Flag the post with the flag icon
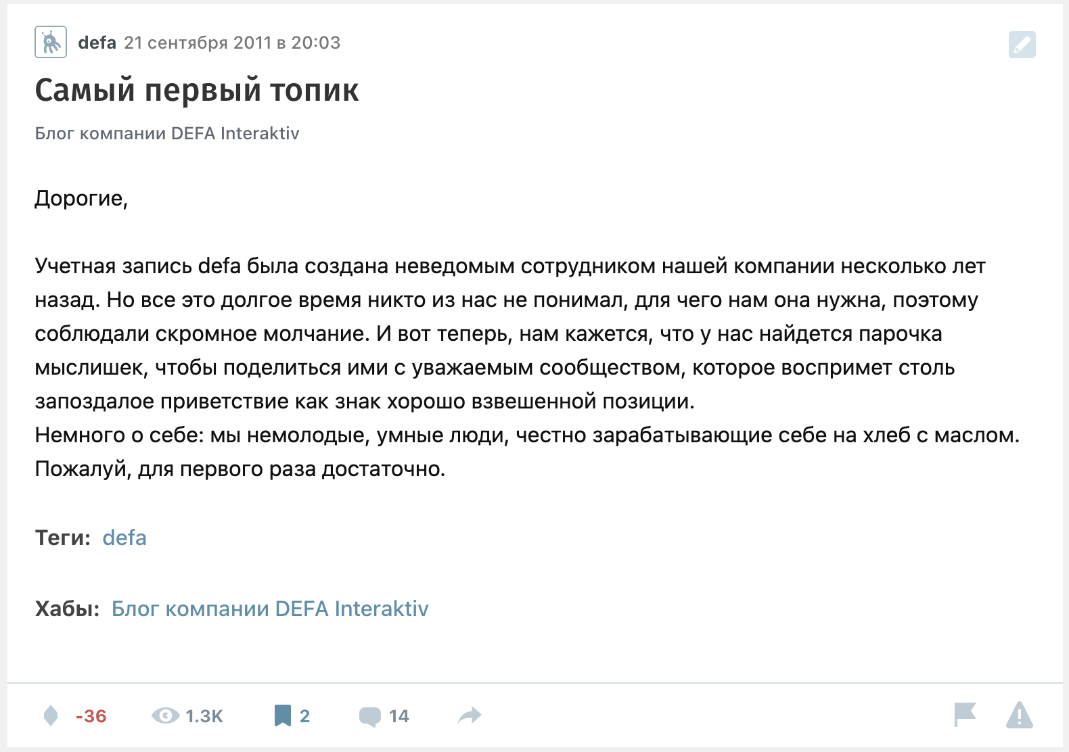Screen dimensions: 1069x752 (x=967, y=715)
